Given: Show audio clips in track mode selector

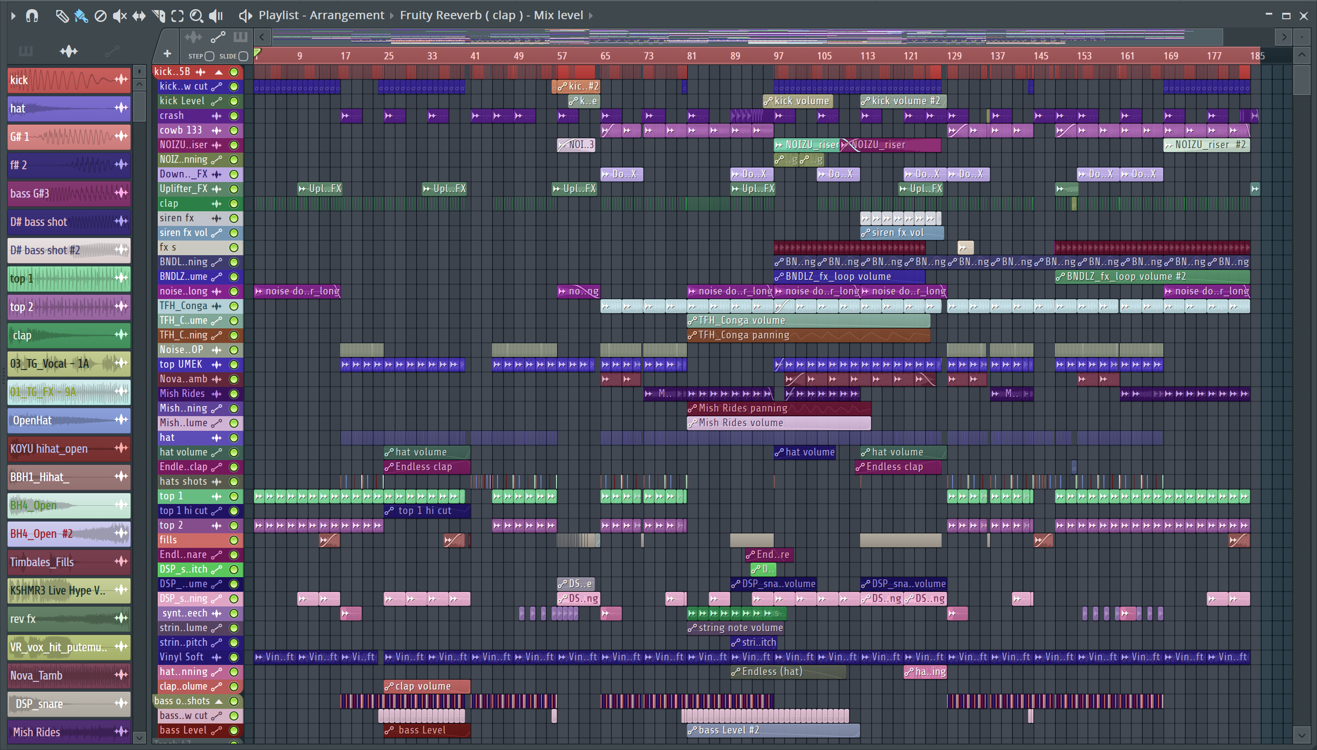Looking at the screenshot, I should click(x=193, y=37).
